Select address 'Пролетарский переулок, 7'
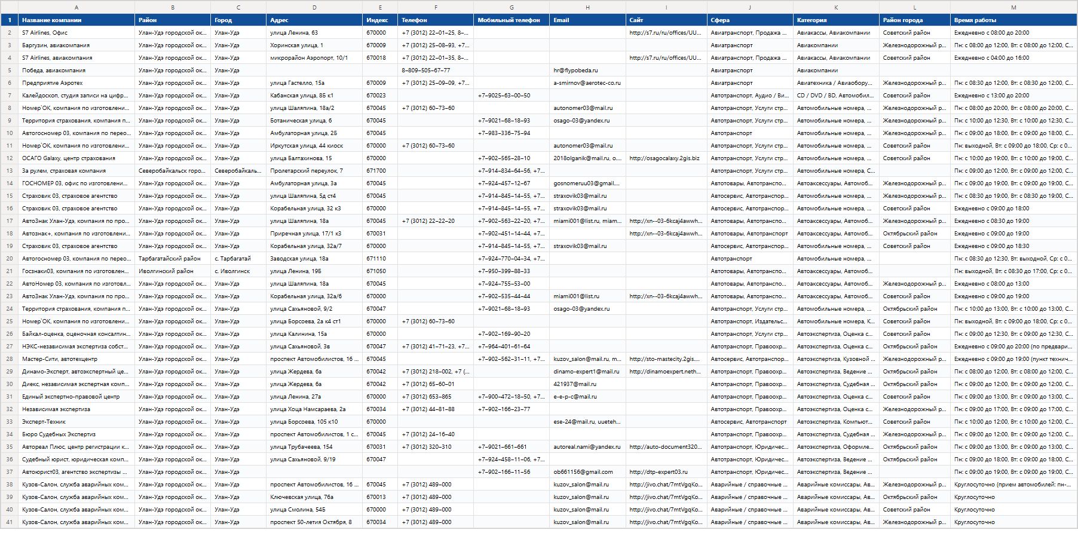Image resolution: width=1078 pixels, height=539 pixels. [x=314, y=171]
